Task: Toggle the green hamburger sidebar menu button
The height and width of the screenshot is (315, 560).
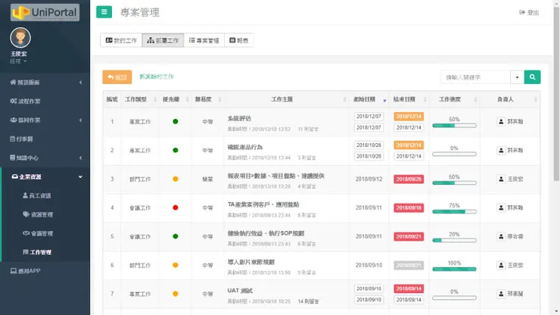Action: tap(104, 12)
